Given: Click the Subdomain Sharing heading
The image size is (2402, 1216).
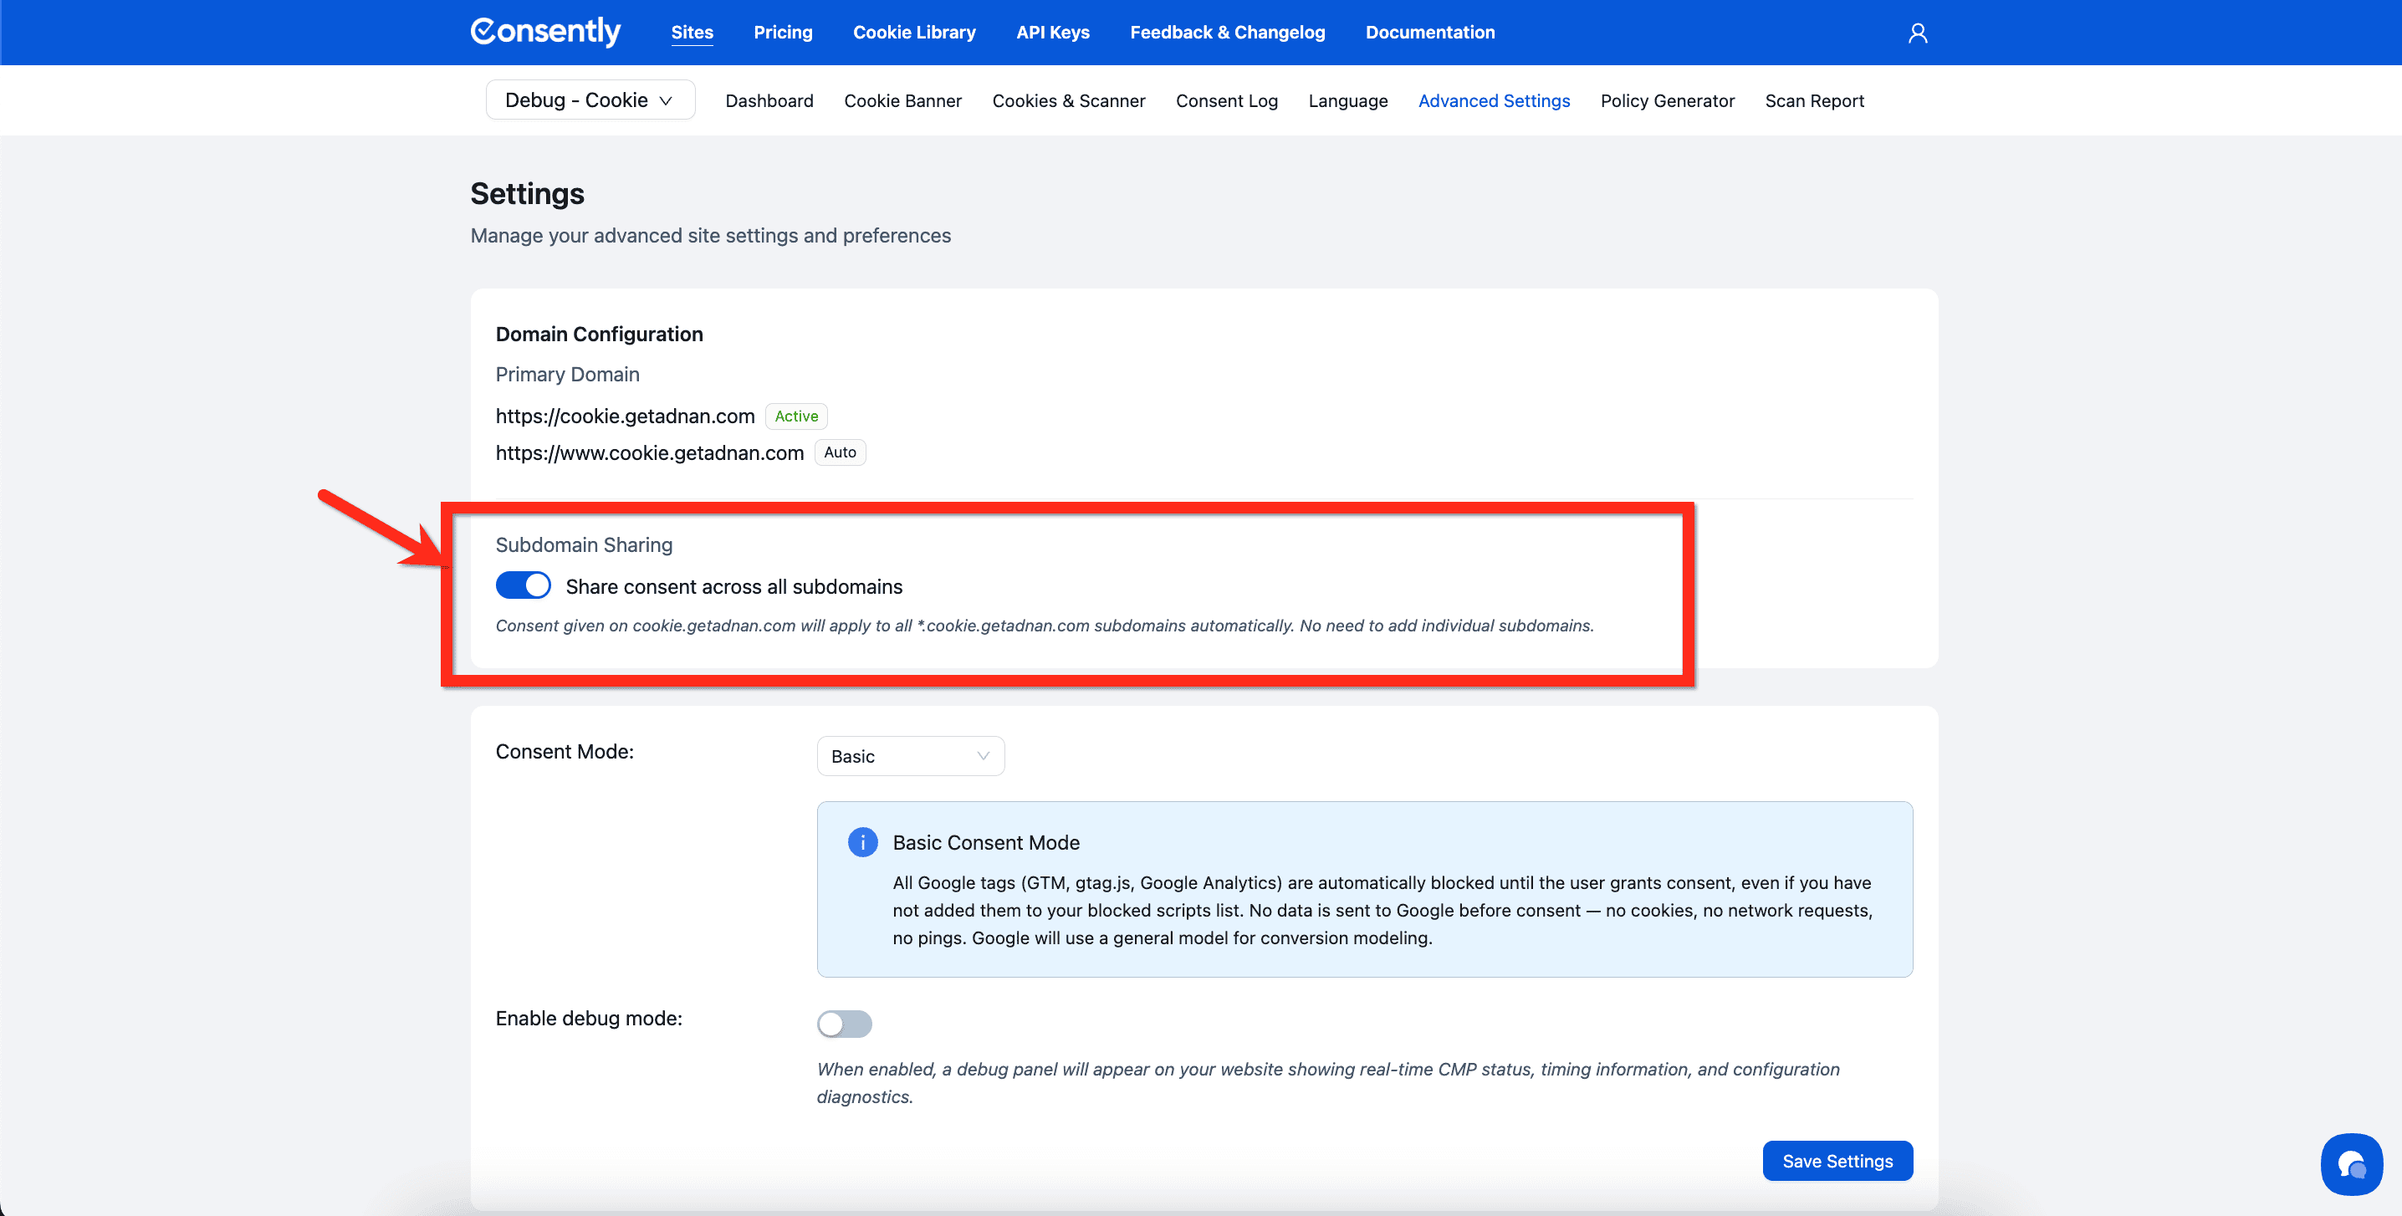Looking at the screenshot, I should [x=584, y=544].
